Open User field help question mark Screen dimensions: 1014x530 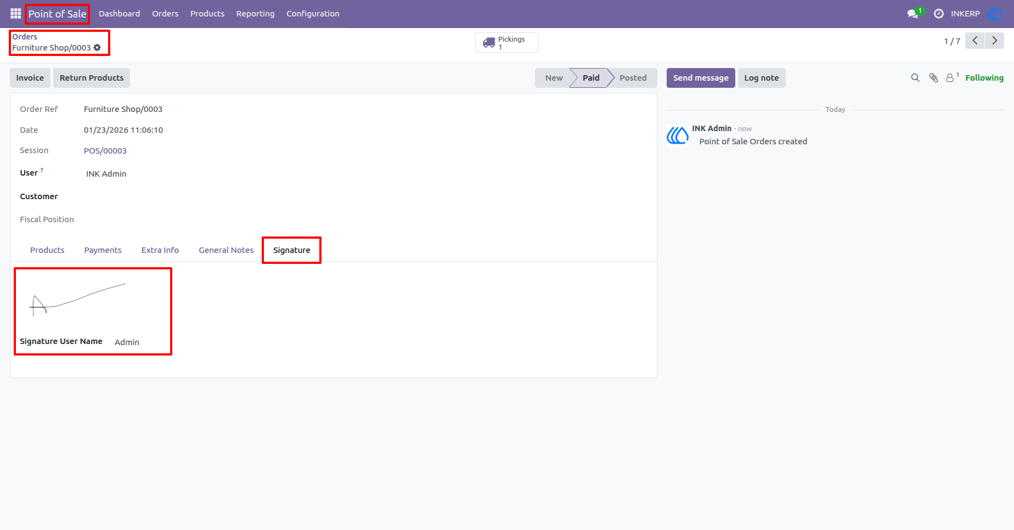(x=42, y=170)
